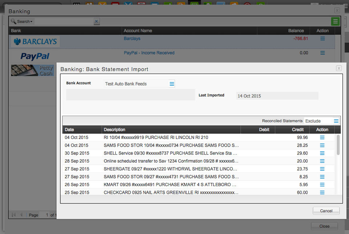Clear the Banking search box

point(96,21)
